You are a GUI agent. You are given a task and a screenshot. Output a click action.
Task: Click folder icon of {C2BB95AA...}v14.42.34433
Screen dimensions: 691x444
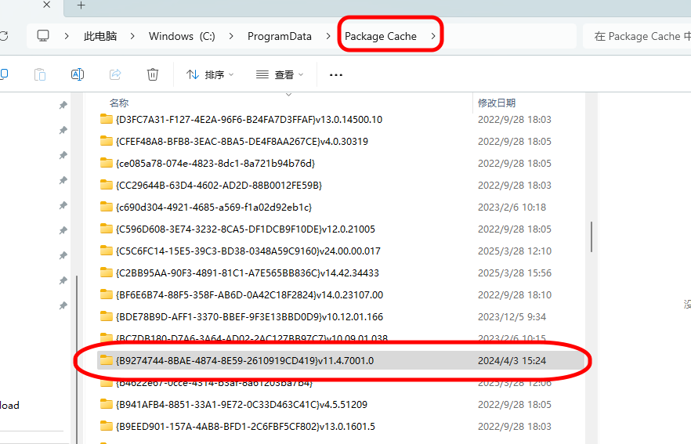tap(107, 273)
